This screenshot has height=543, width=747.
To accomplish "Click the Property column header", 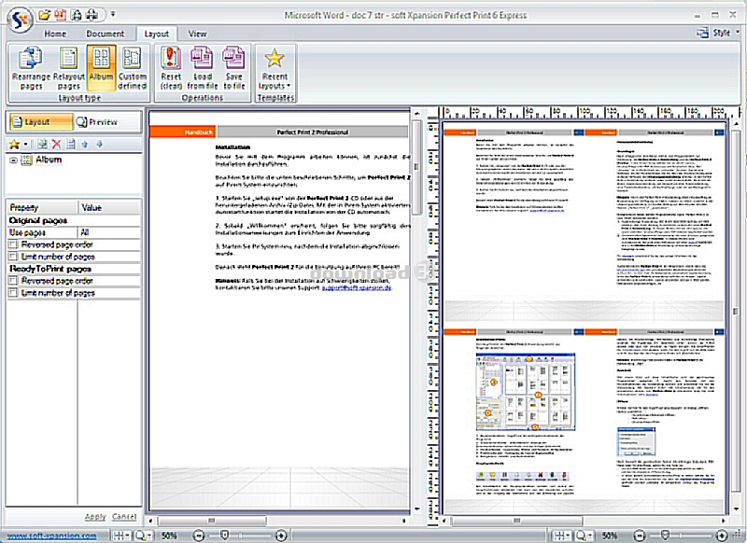I will pos(42,207).
